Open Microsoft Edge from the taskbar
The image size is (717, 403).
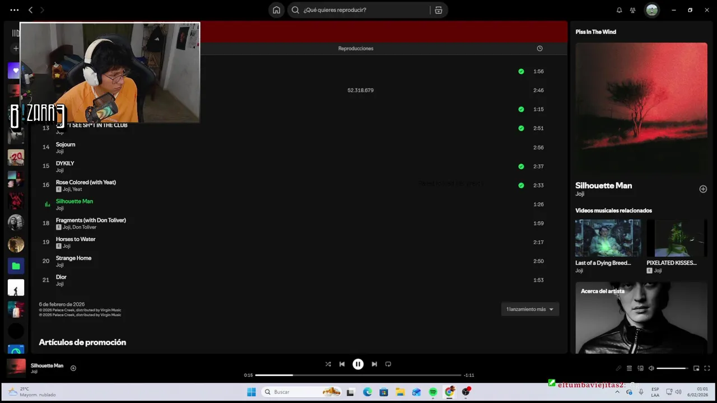coord(367,392)
